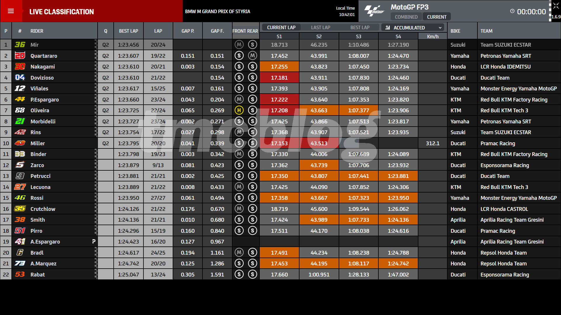561x315 pixels.
Task: Select rider name Morbidelli
Action: pos(43,121)
